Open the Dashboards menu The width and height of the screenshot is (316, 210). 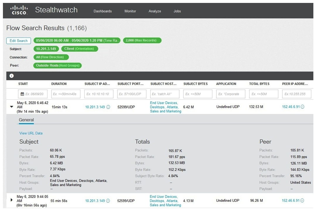pos(103,11)
